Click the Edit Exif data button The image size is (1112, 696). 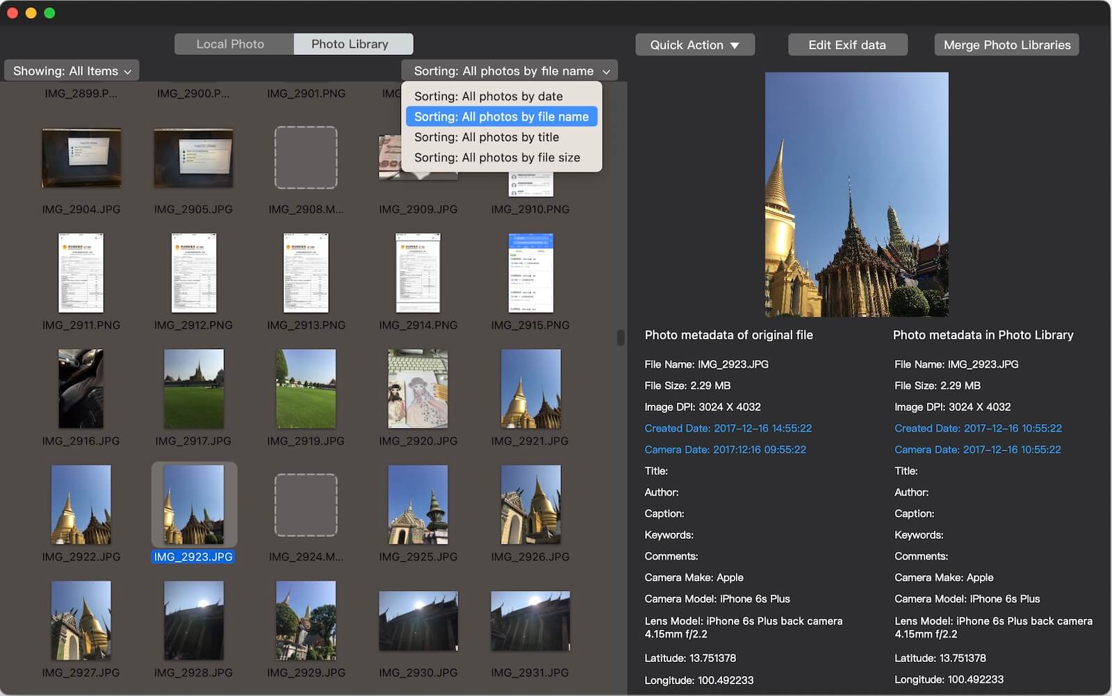point(847,44)
